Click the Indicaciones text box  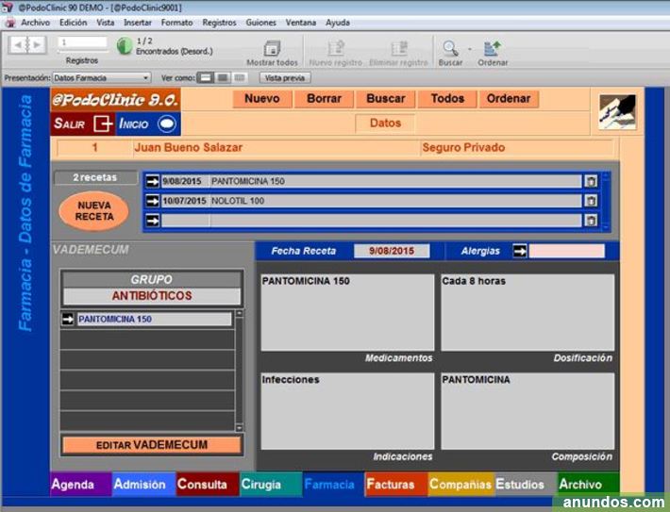pyautogui.click(x=347, y=411)
